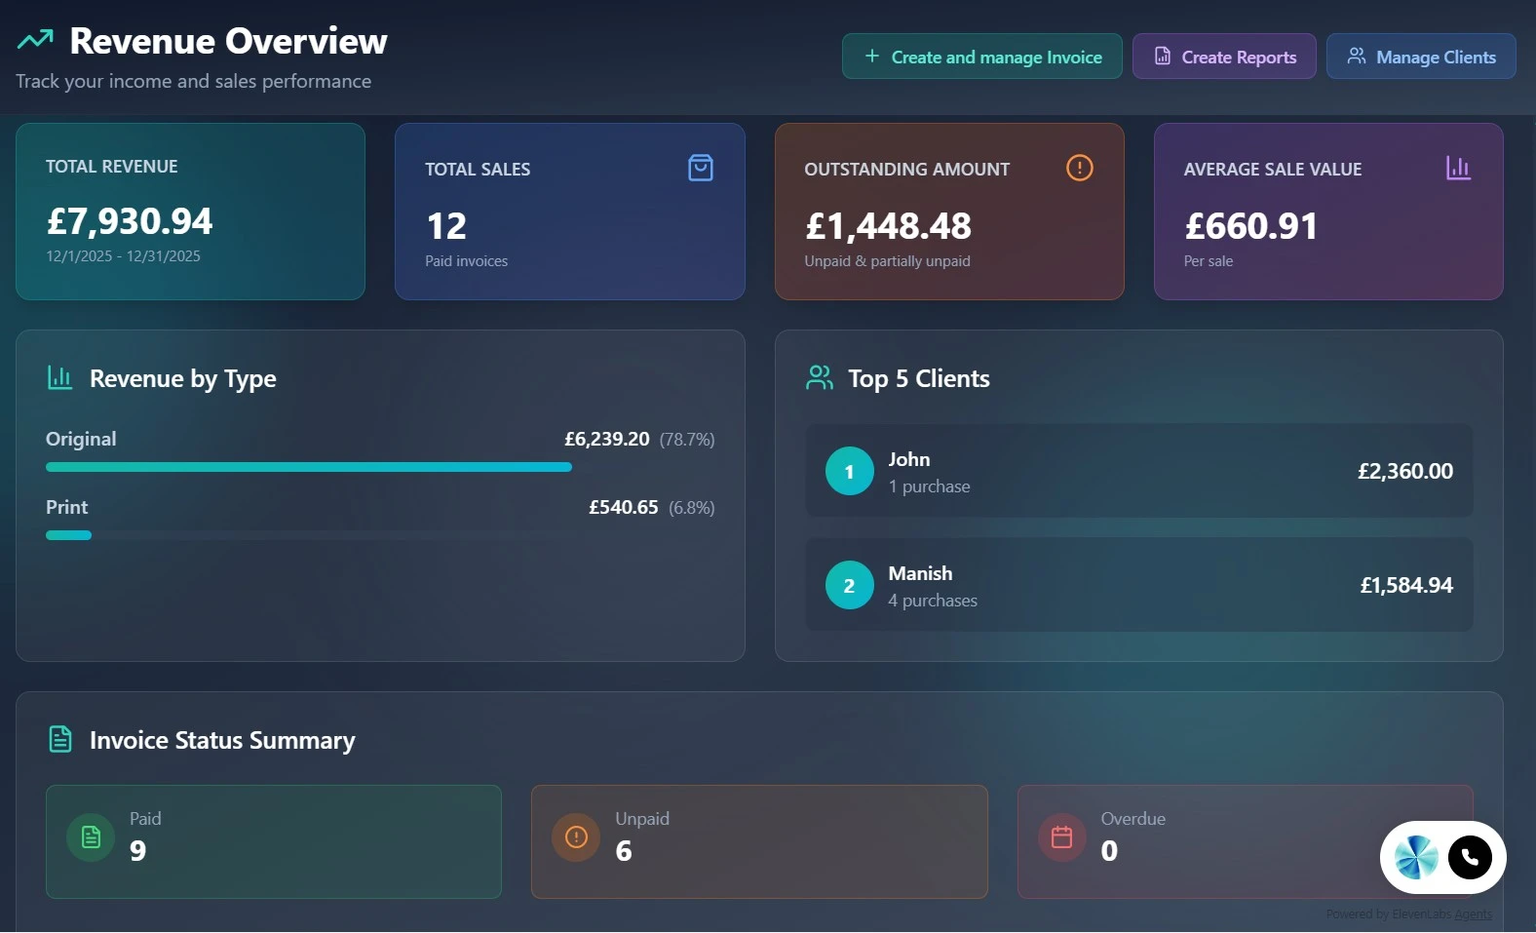Open Manish's client row
The width and height of the screenshot is (1536, 933).
[x=1139, y=585]
